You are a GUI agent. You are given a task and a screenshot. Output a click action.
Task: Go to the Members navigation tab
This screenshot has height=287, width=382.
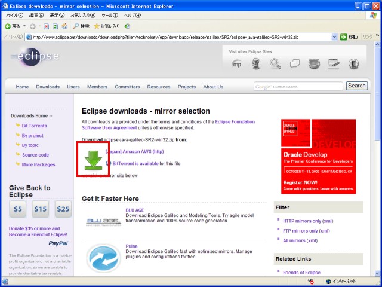click(97, 87)
